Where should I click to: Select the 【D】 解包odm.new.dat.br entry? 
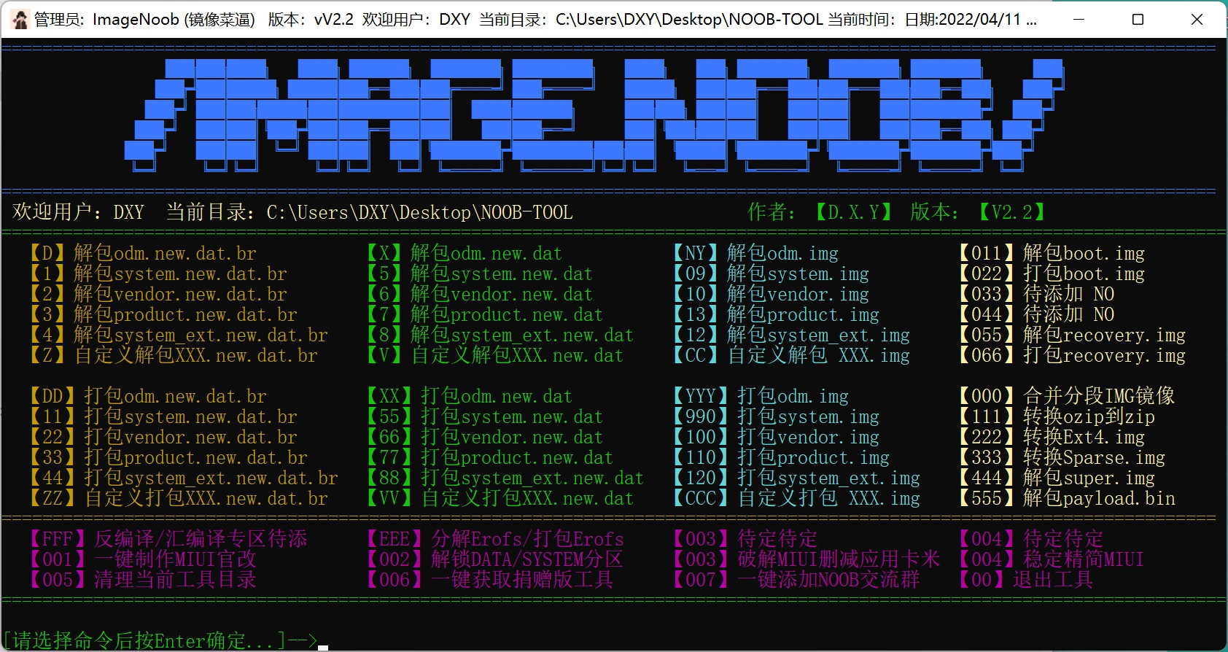pos(142,254)
